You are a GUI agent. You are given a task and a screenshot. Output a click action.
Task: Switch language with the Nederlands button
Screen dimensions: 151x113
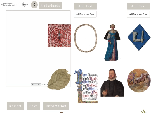click(50, 6)
